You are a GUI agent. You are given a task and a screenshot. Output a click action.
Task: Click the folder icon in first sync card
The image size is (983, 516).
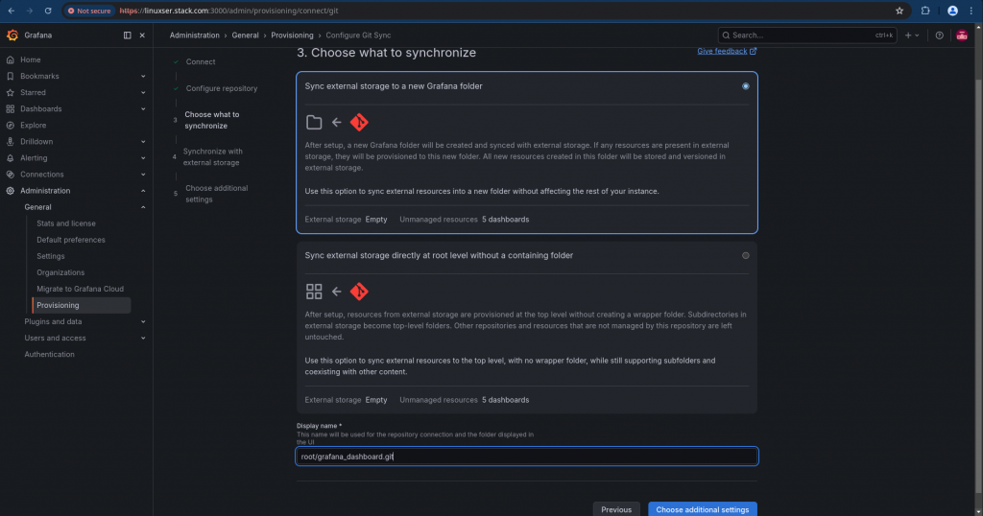pyautogui.click(x=314, y=122)
